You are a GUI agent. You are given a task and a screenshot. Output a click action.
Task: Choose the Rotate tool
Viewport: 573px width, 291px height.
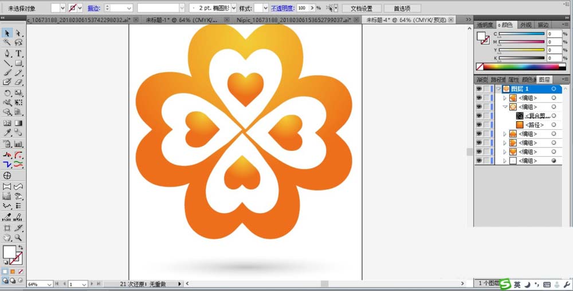(7, 93)
